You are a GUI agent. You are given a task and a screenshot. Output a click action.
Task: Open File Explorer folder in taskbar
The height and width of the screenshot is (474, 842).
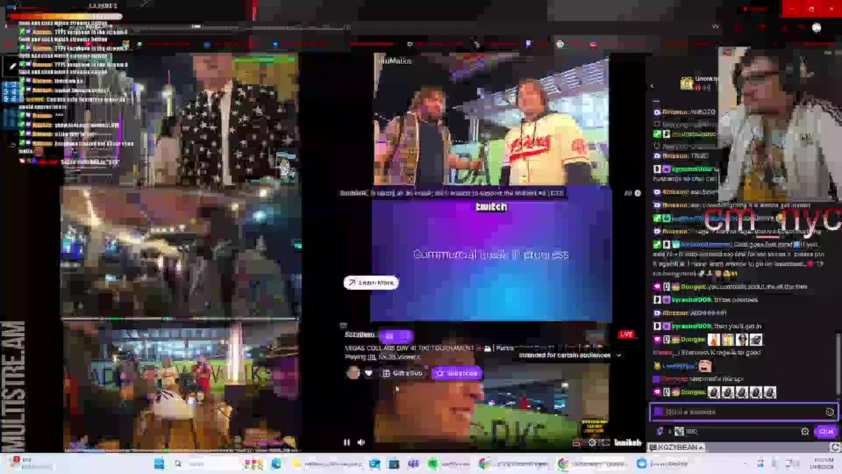click(x=296, y=464)
